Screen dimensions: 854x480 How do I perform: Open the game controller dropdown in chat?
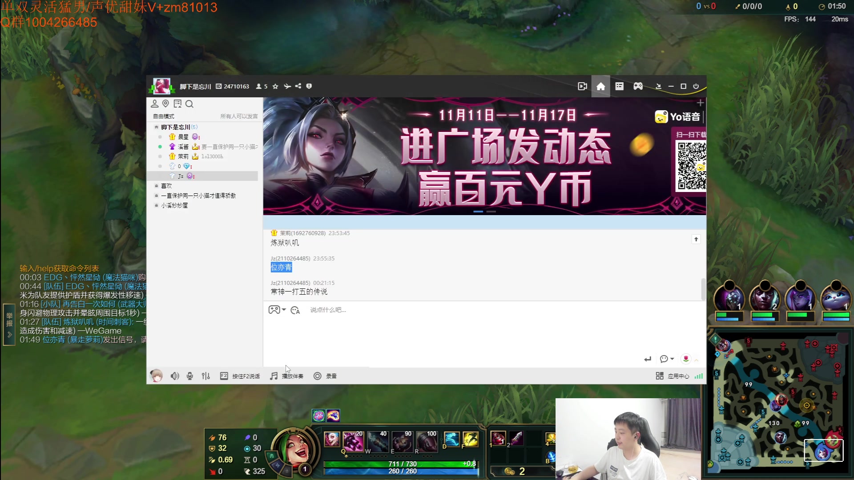point(277,310)
